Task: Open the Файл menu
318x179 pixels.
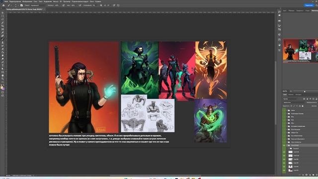Action: [x=6, y=1]
